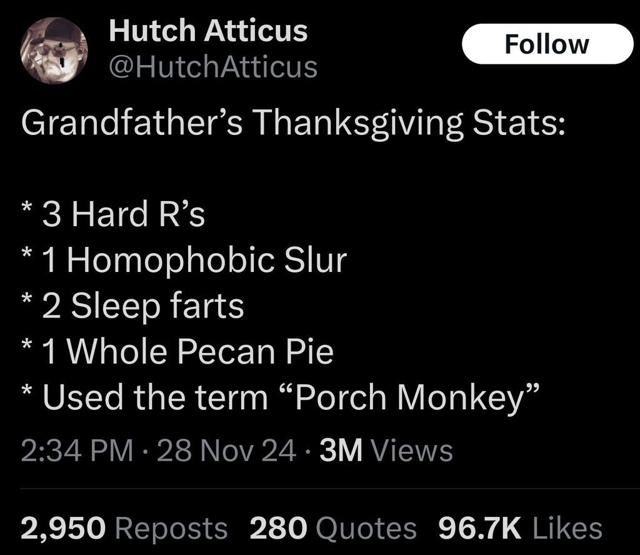
Task: Click the 96.7K likes number
Action: point(480,528)
